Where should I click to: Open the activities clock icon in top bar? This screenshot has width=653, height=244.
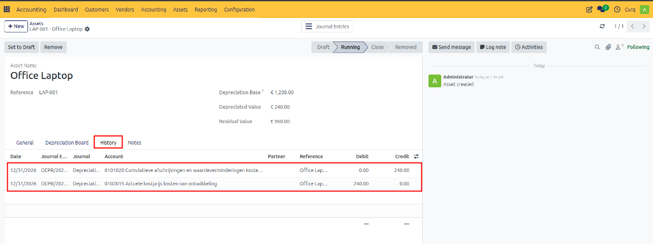pyautogui.click(x=617, y=9)
